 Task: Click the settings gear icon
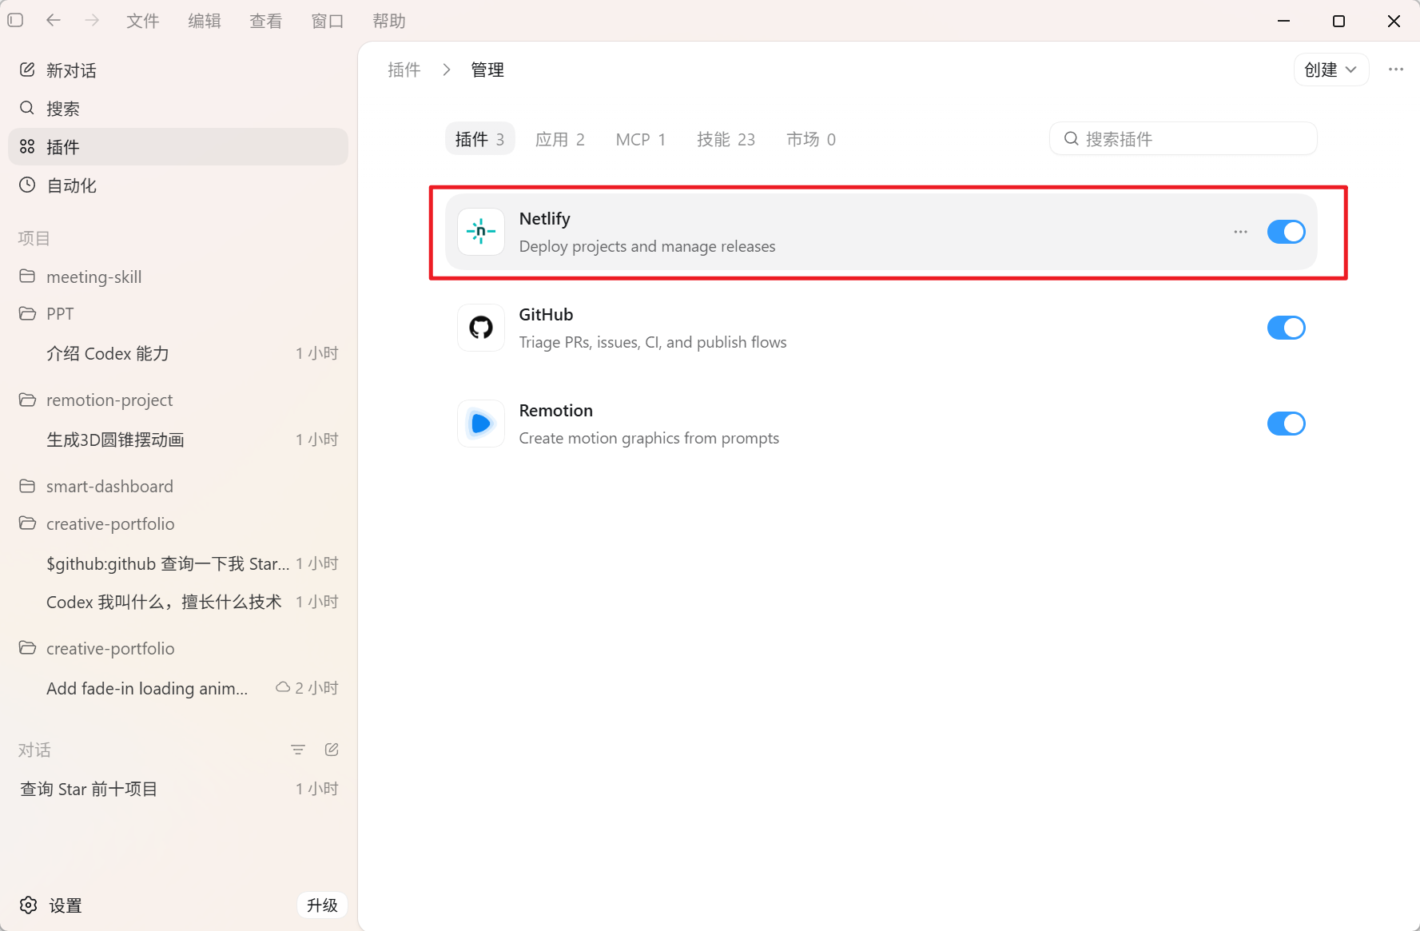point(29,905)
